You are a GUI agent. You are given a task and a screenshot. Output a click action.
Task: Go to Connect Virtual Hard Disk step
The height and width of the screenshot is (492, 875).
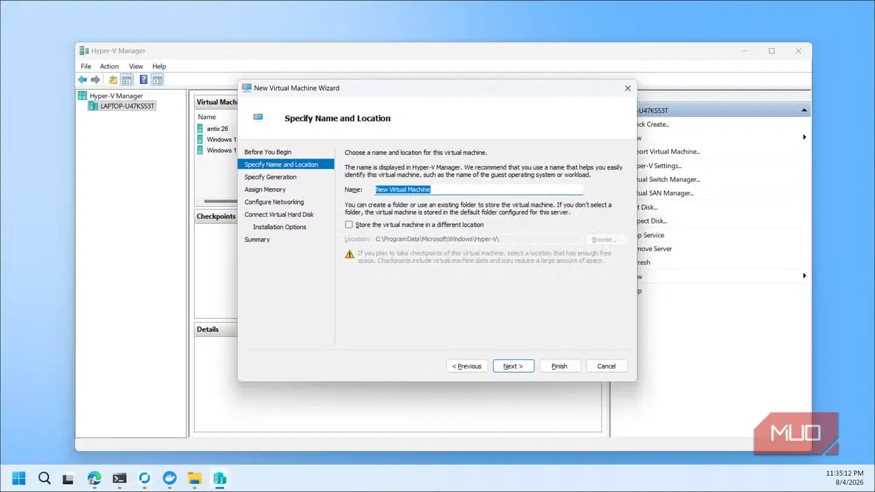(x=279, y=215)
